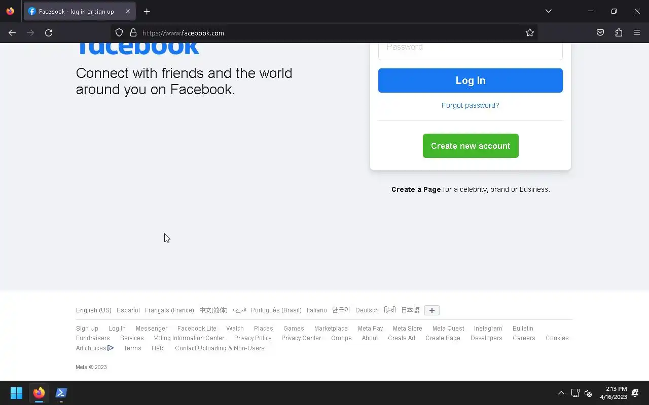The width and height of the screenshot is (649, 405).
Task: Open the taskbar clock and date
Action: coord(614,393)
